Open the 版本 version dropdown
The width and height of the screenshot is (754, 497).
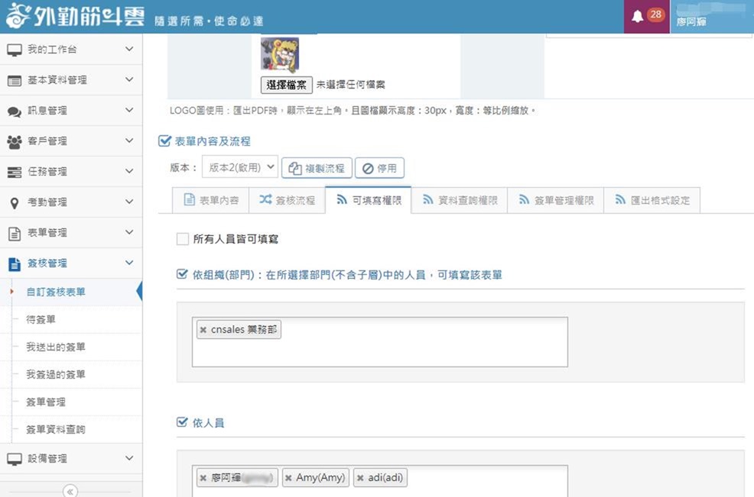point(239,167)
